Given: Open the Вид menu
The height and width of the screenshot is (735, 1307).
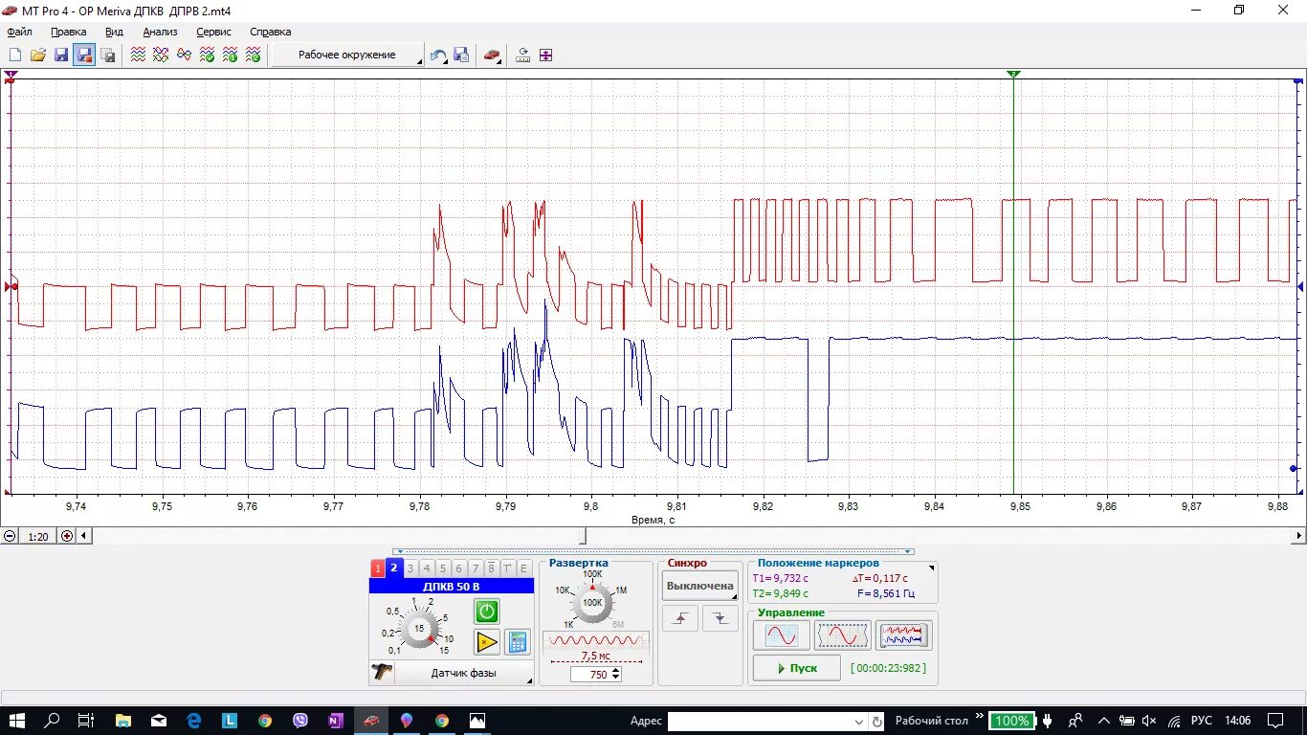Looking at the screenshot, I should click(x=114, y=32).
